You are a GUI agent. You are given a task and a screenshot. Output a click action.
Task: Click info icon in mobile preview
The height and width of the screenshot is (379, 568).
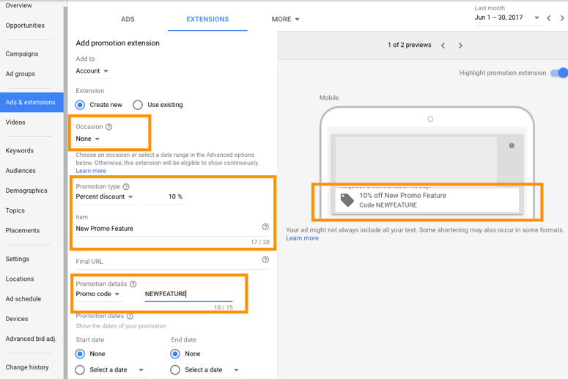coord(512,146)
